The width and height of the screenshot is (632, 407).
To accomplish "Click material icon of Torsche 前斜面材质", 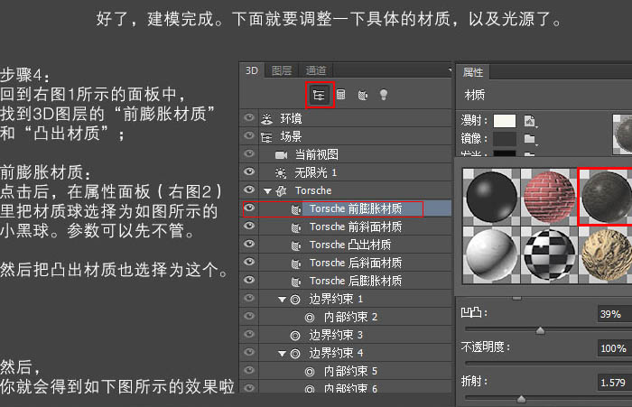I will tap(296, 227).
